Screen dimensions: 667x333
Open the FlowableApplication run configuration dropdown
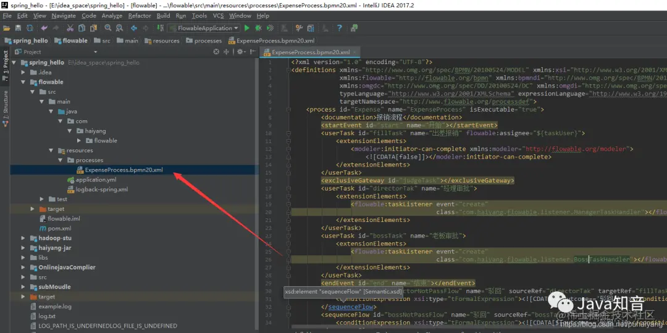203,28
